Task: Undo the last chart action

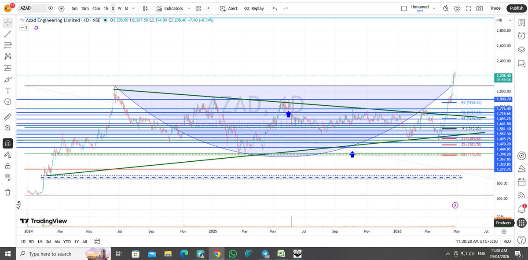Action: click(x=275, y=8)
